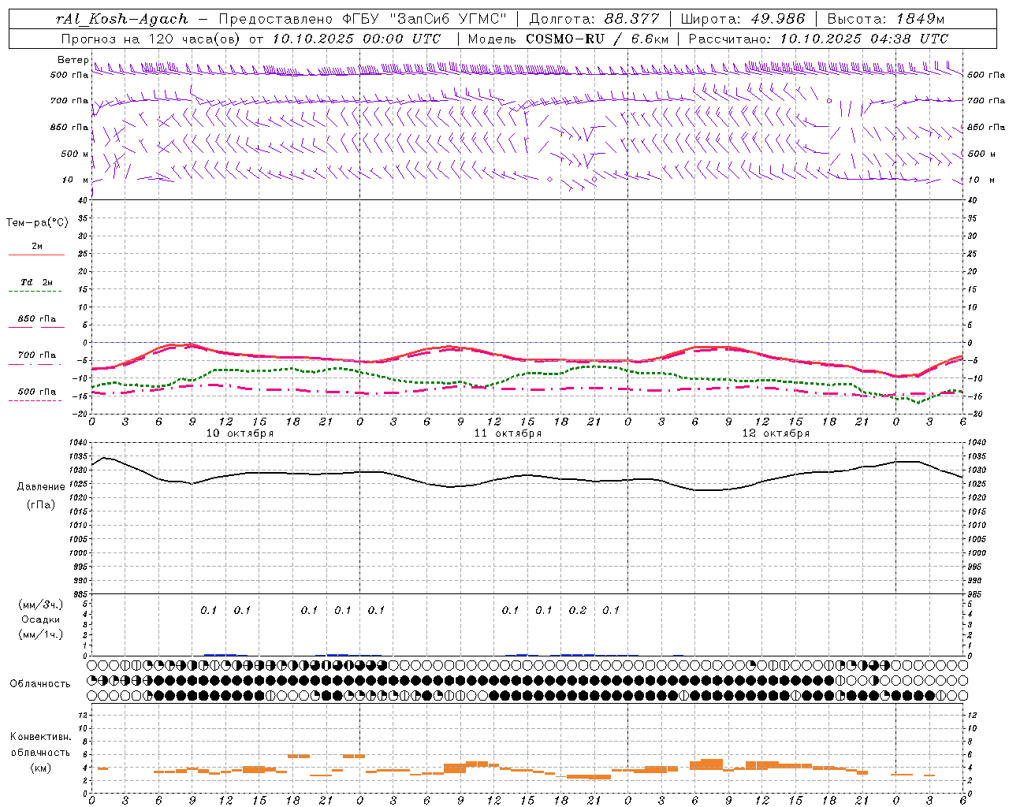Image resolution: width=1009 pixels, height=807 pixels.
Task: Click the Ветер wind panel label
Action: 73,60
